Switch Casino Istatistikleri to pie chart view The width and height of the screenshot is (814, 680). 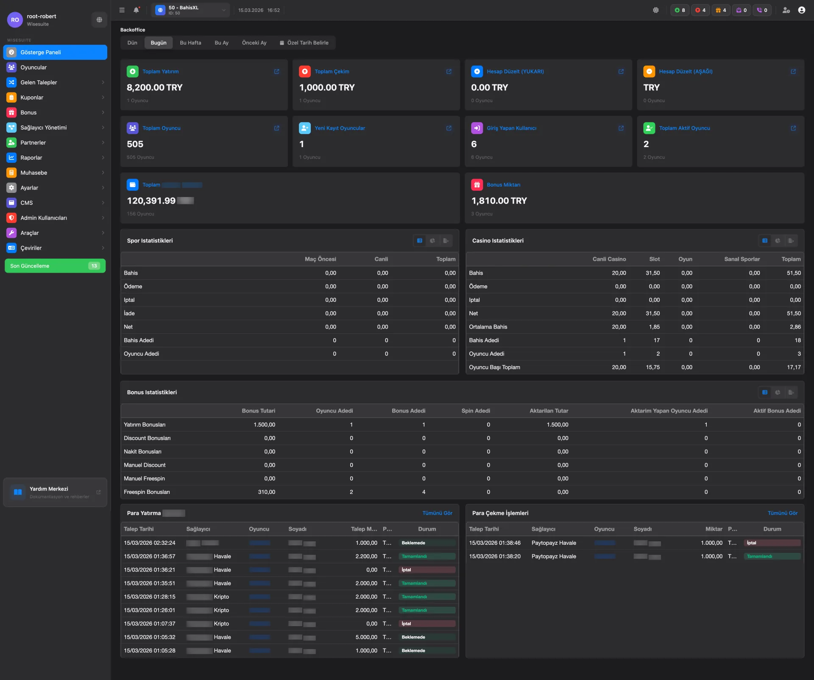(778, 240)
